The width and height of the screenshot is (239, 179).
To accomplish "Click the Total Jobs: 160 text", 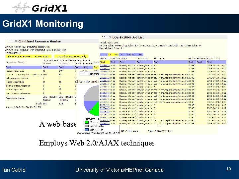I will (x=109, y=42).
